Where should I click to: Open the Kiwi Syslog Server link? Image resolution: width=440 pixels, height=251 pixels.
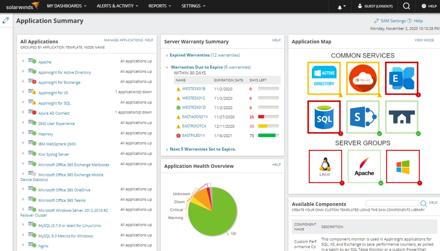(54, 154)
